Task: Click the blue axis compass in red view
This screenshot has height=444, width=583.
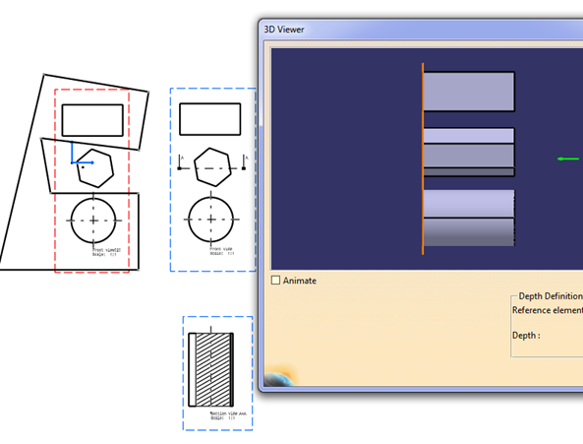Action: [x=82, y=154]
